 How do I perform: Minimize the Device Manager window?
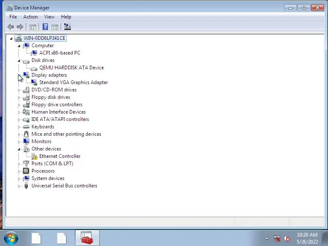pyautogui.click(x=290, y=8)
